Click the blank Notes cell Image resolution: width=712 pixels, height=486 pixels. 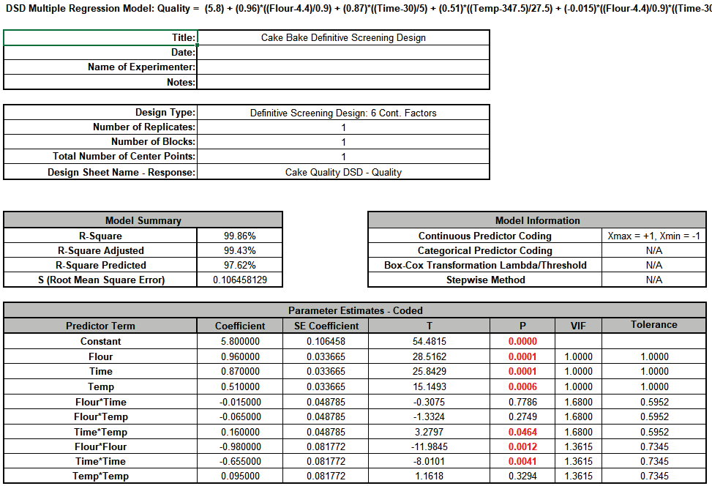pyautogui.click(x=344, y=82)
